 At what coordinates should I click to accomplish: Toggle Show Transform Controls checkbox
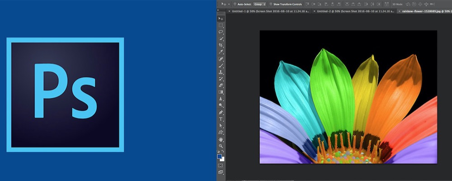coord(271,4)
